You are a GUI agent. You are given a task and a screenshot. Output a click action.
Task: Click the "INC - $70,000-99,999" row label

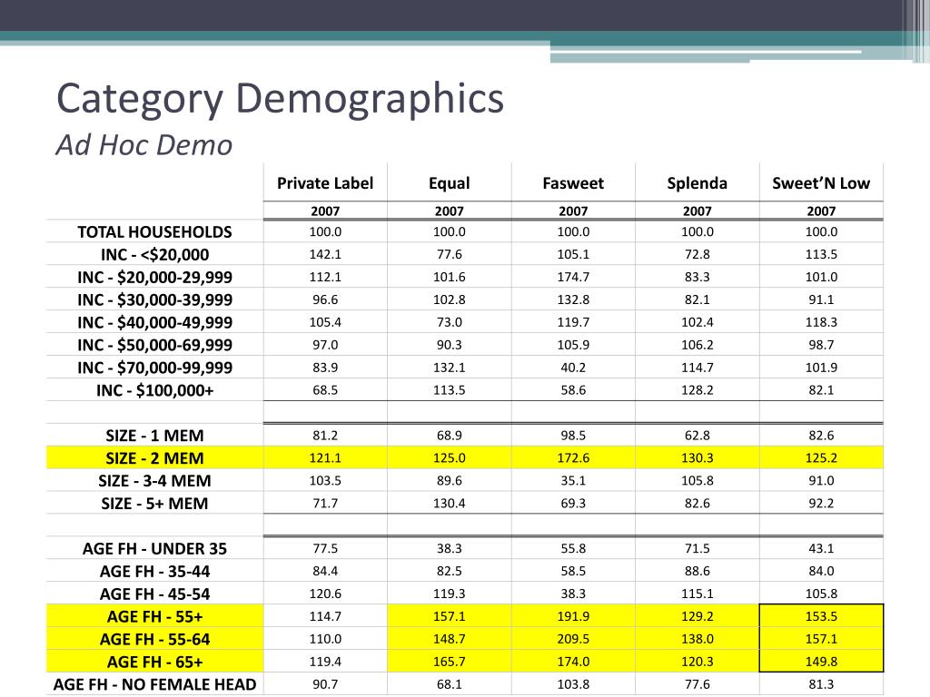click(x=154, y=368)
